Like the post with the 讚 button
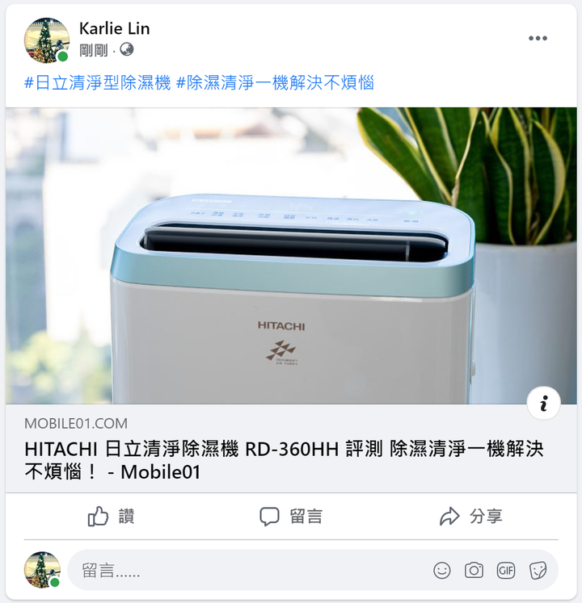This screenshot has width=582, height=603. 112,516
